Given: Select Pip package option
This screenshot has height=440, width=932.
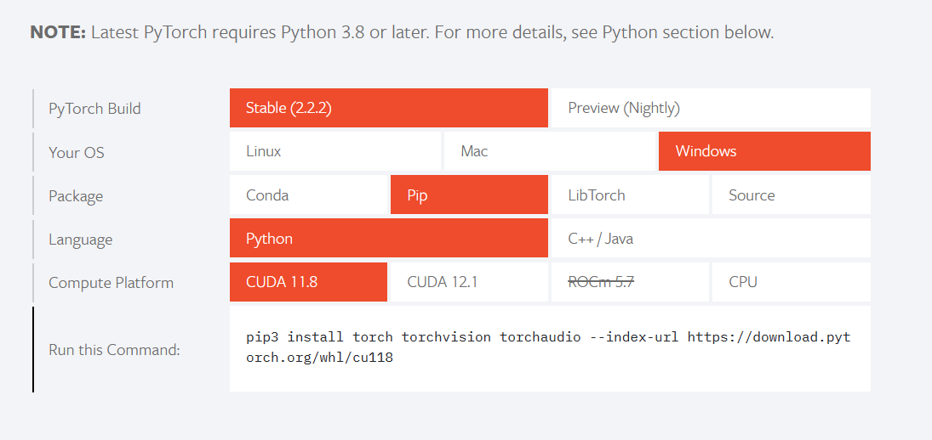Looking at the screenshot, I should 468,195.
